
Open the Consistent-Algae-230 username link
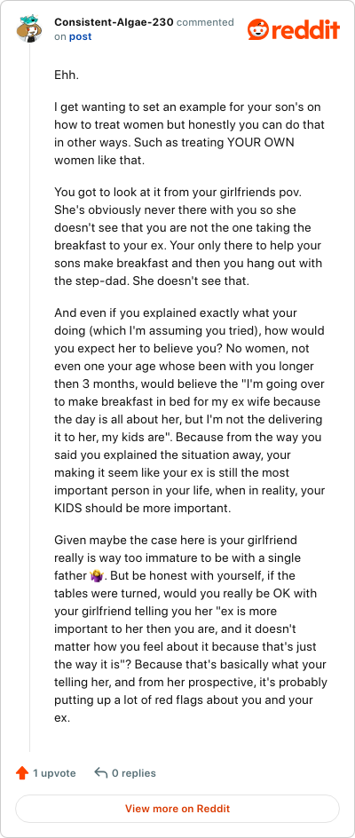[x=114, y=22]
